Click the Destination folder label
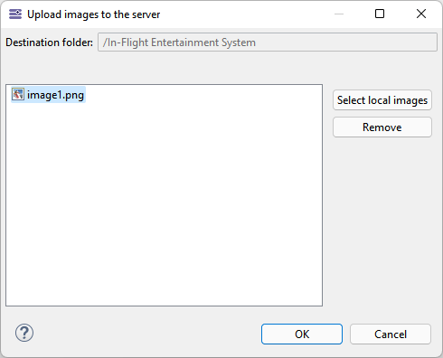 point(49,42)
